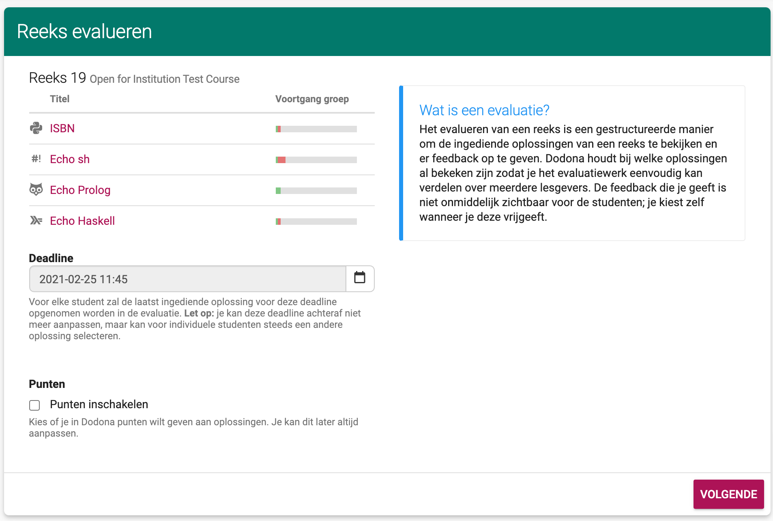The image size is (773, 521).
Task: Click the Prolog owl icon beside Echo Prolog
Action: [36, 189]
